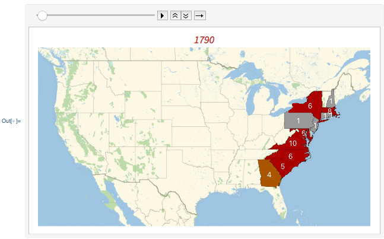Select the Out[ ]= cell label
This screenshot has width=384, height=239.
click(x=11, y=121)
